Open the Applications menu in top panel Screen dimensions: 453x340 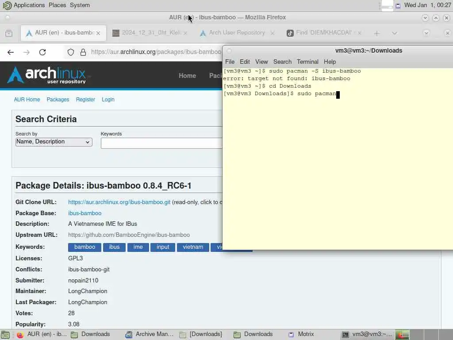(29, 5)
